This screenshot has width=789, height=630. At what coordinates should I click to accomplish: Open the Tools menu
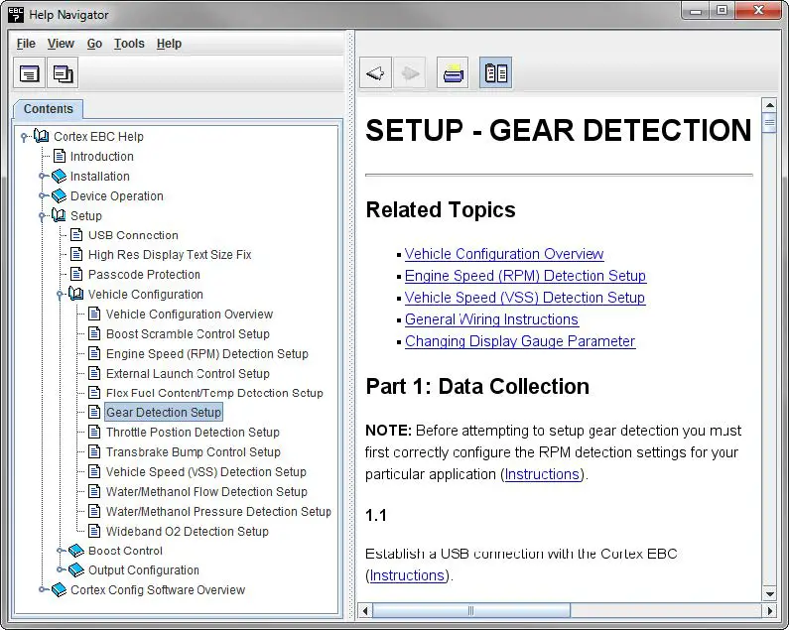(129, 44)
